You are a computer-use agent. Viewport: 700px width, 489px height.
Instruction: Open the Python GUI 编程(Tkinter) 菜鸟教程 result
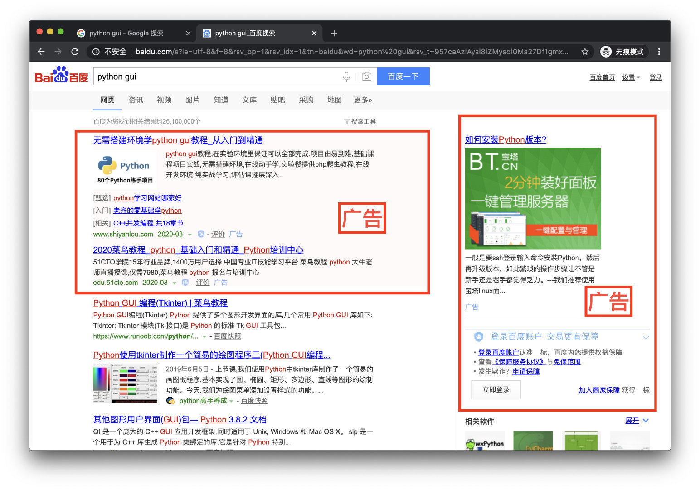click(x=160, y=303)
